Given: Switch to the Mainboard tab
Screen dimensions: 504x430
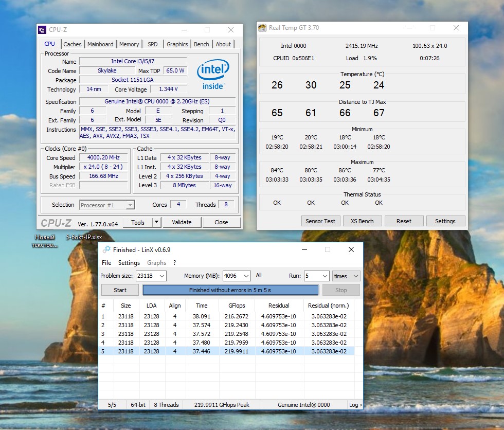Looking at the screenshot, I should click(100, 44).
